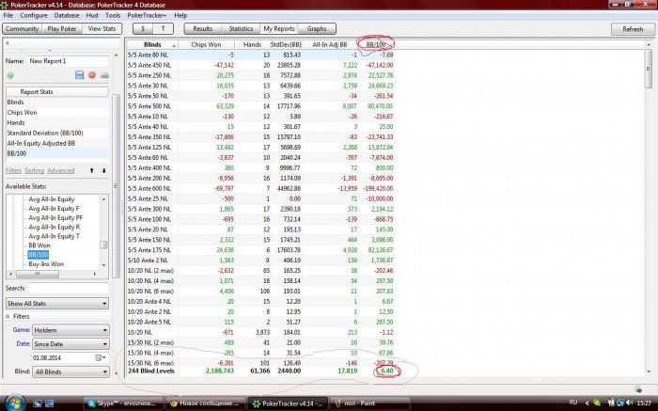
Task: Click the gray icon right of delete
Action: coord(104,75)
